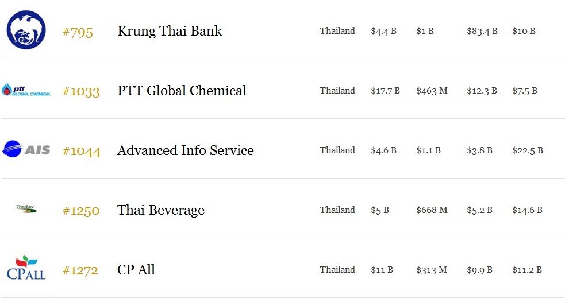Click the $83.4 B assets value

point(482,31)
